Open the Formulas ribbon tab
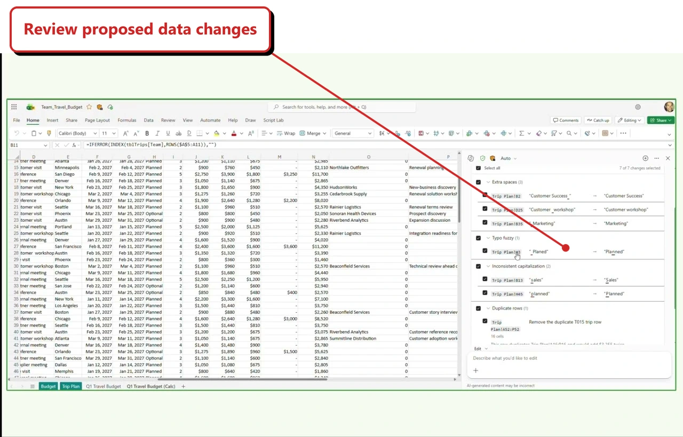 pos(127,120)
